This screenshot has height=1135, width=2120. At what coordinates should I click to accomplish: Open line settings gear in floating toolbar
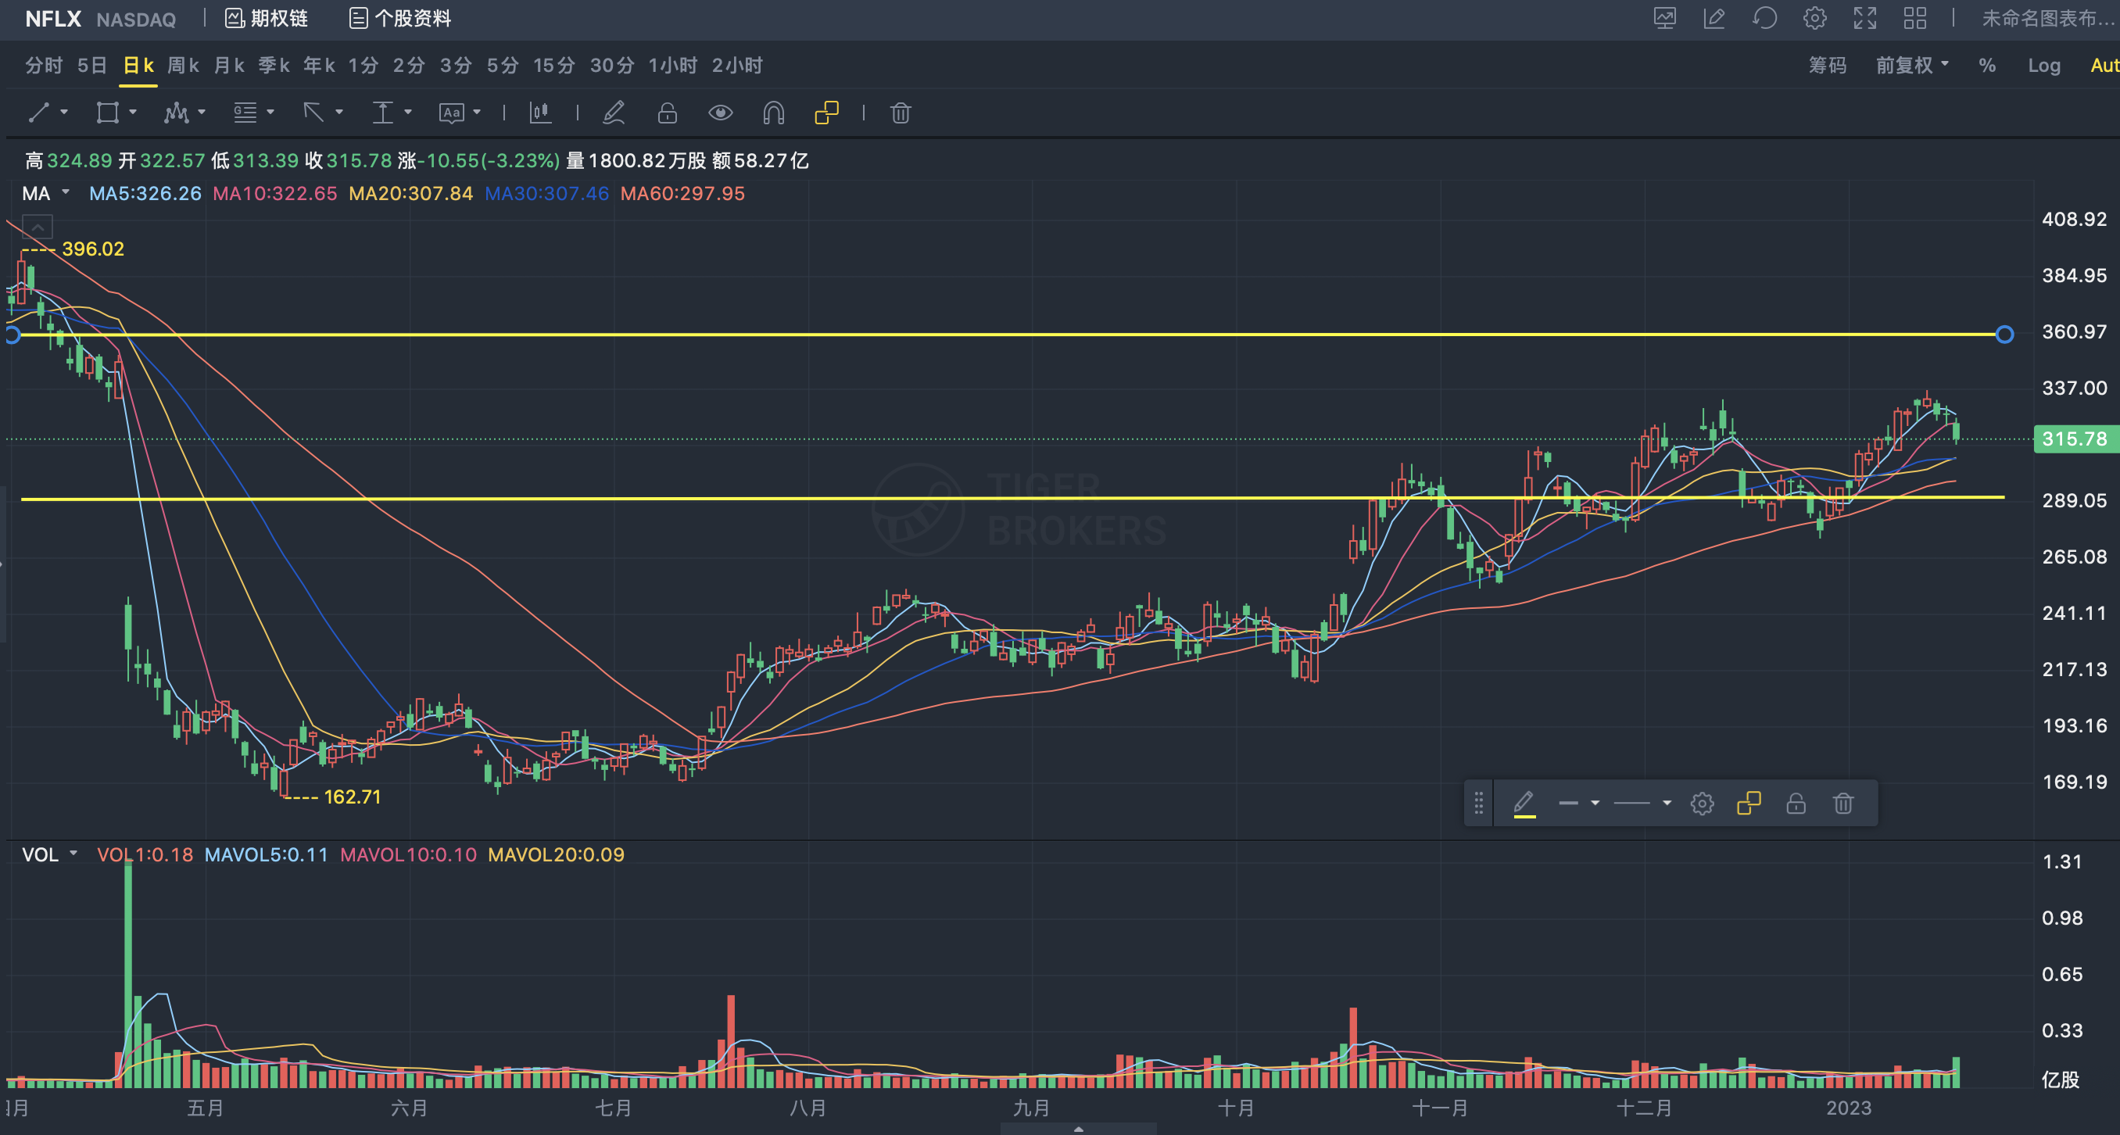[x=1703, y=803]
